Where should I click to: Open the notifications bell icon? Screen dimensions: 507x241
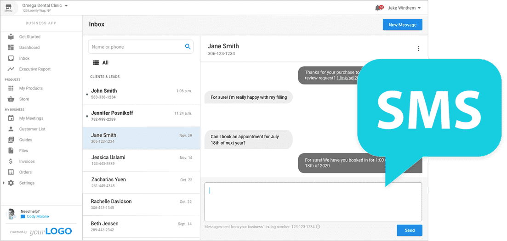378,8
